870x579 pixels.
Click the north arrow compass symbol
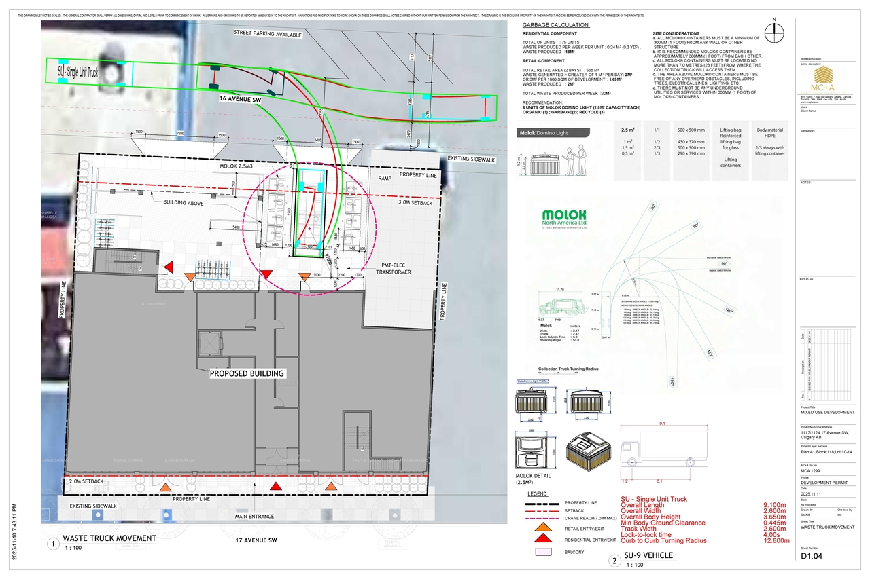[773, 32]
